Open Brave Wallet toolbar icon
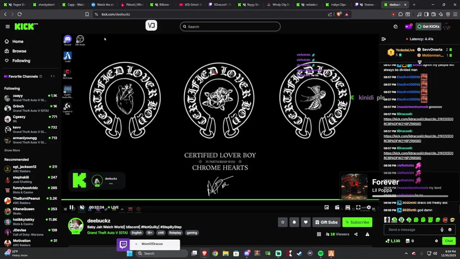The image size is (460, 259). click(x=433, y=14)
